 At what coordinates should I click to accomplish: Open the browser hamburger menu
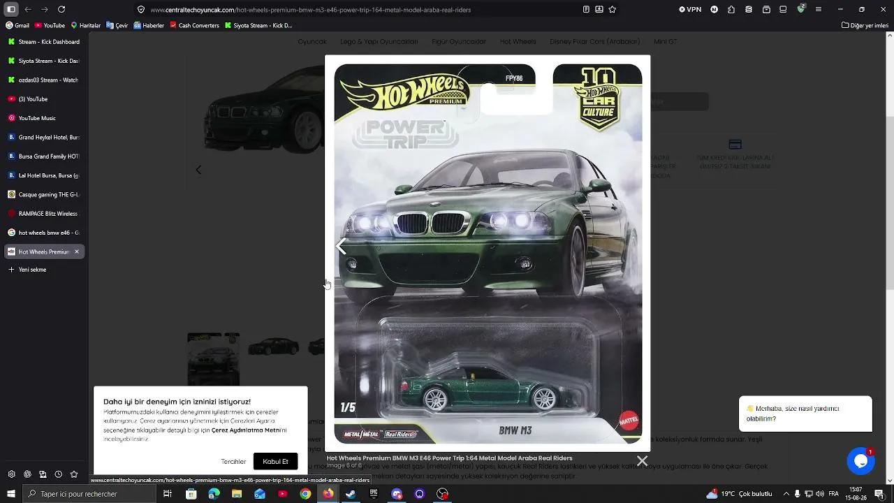(819, 9)
